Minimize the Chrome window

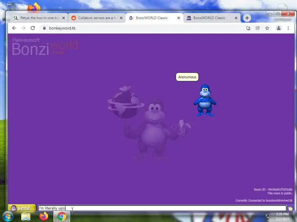tap(270, 14)
